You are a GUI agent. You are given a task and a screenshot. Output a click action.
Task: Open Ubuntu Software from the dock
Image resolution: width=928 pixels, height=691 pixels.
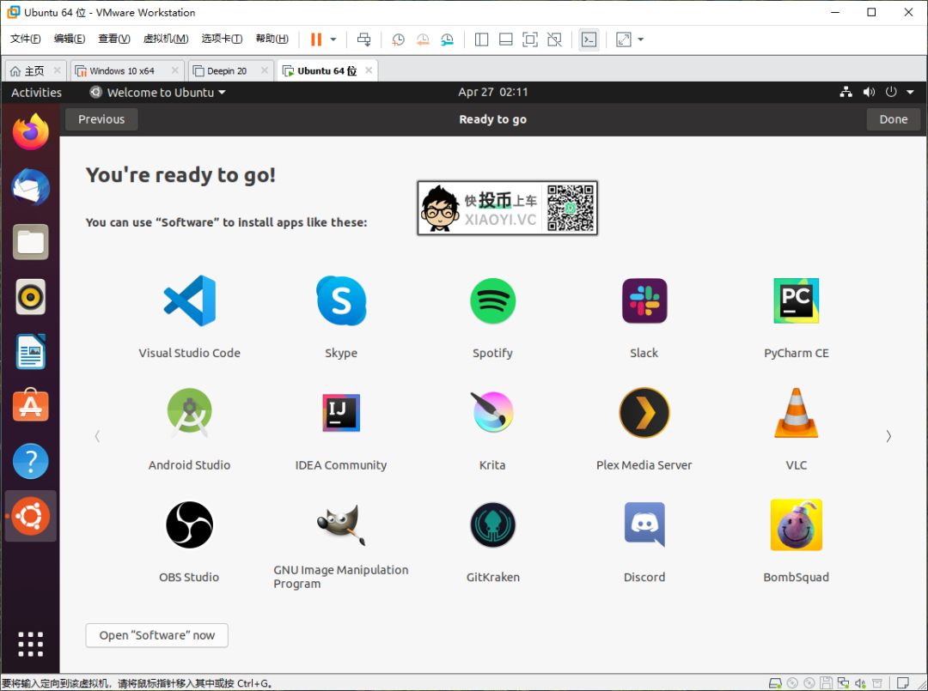pyautogui.click(x=31, y=405)
